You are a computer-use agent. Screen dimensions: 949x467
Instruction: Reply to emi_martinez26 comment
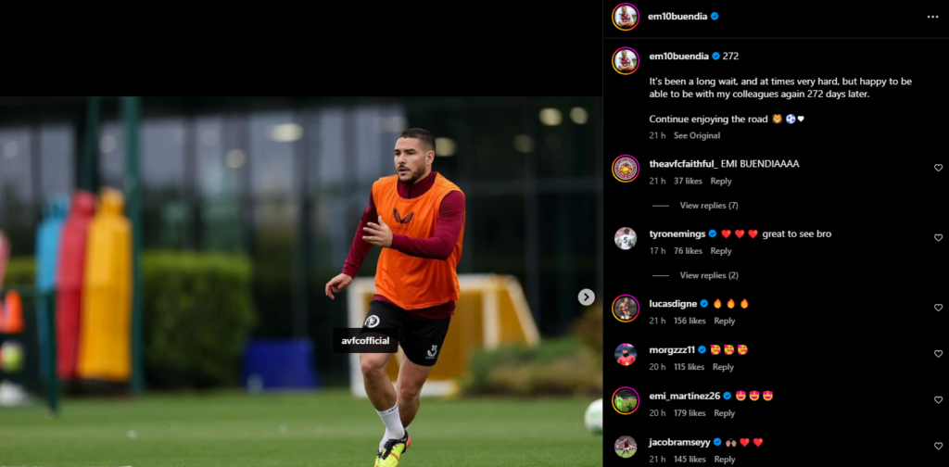coord(725,413)
